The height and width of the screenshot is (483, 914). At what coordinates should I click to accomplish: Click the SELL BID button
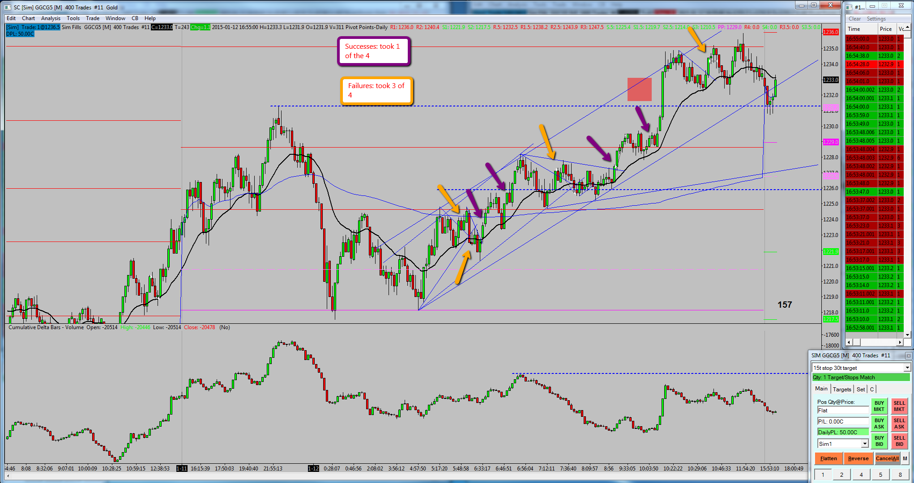[x=899, y=441]
